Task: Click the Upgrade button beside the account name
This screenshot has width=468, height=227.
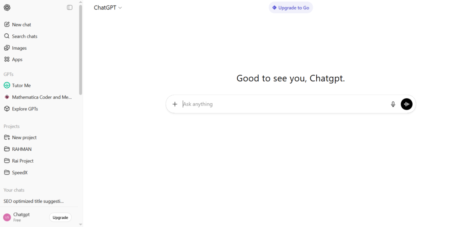Action: pos(60,217)
